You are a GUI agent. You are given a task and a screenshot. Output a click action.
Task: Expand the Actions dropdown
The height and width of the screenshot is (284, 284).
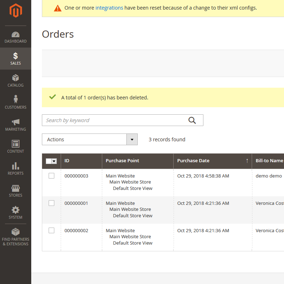pos(132,140)
